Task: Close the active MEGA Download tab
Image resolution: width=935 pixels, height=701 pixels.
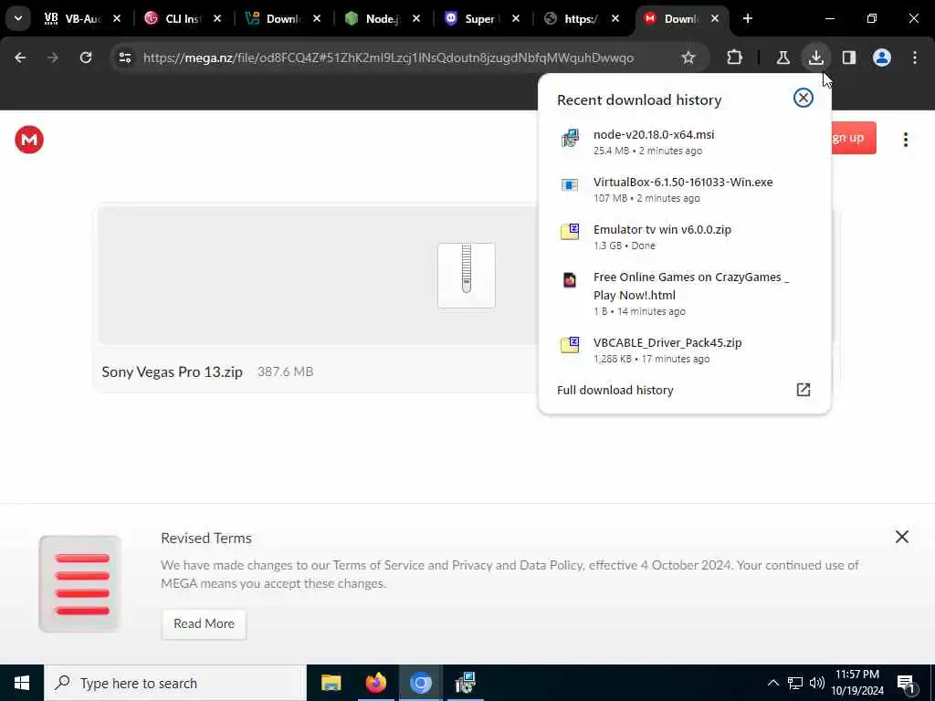Action: tap(715, 19)
